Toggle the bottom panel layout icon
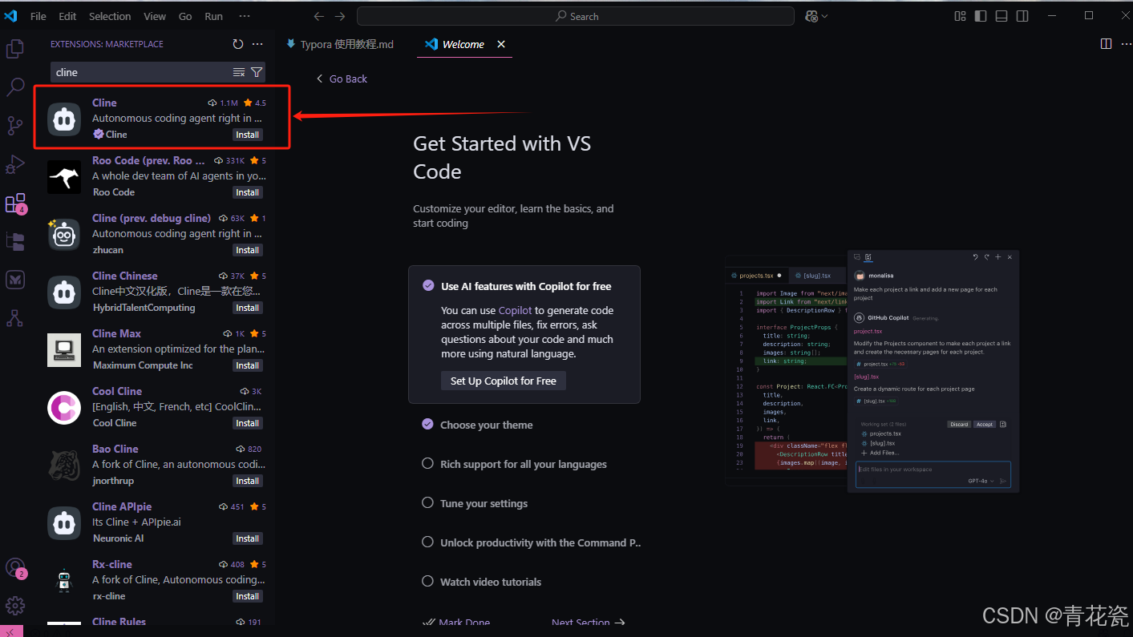 [1001, 16]
